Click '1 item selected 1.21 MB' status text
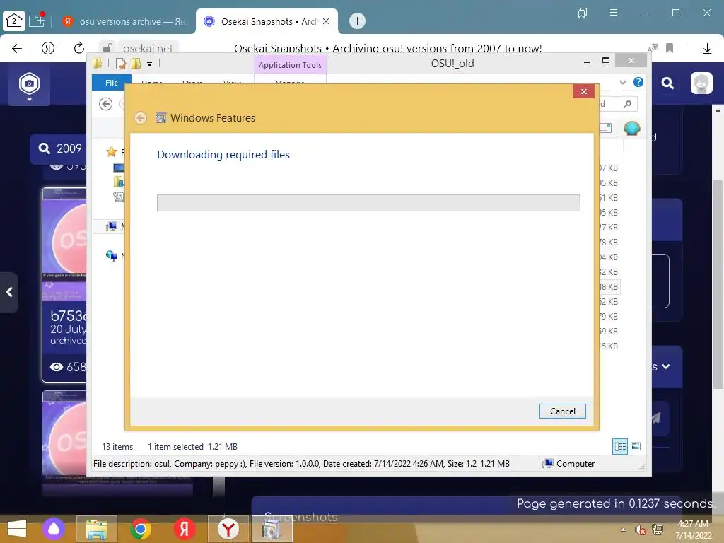This screenshot has width=724, height=543. [192, 447]
